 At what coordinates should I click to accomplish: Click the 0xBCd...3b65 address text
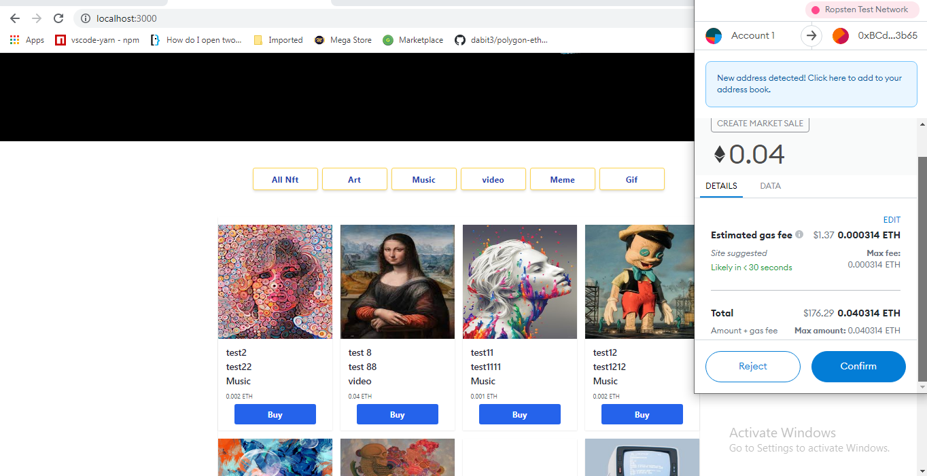(x=888, y=36)
